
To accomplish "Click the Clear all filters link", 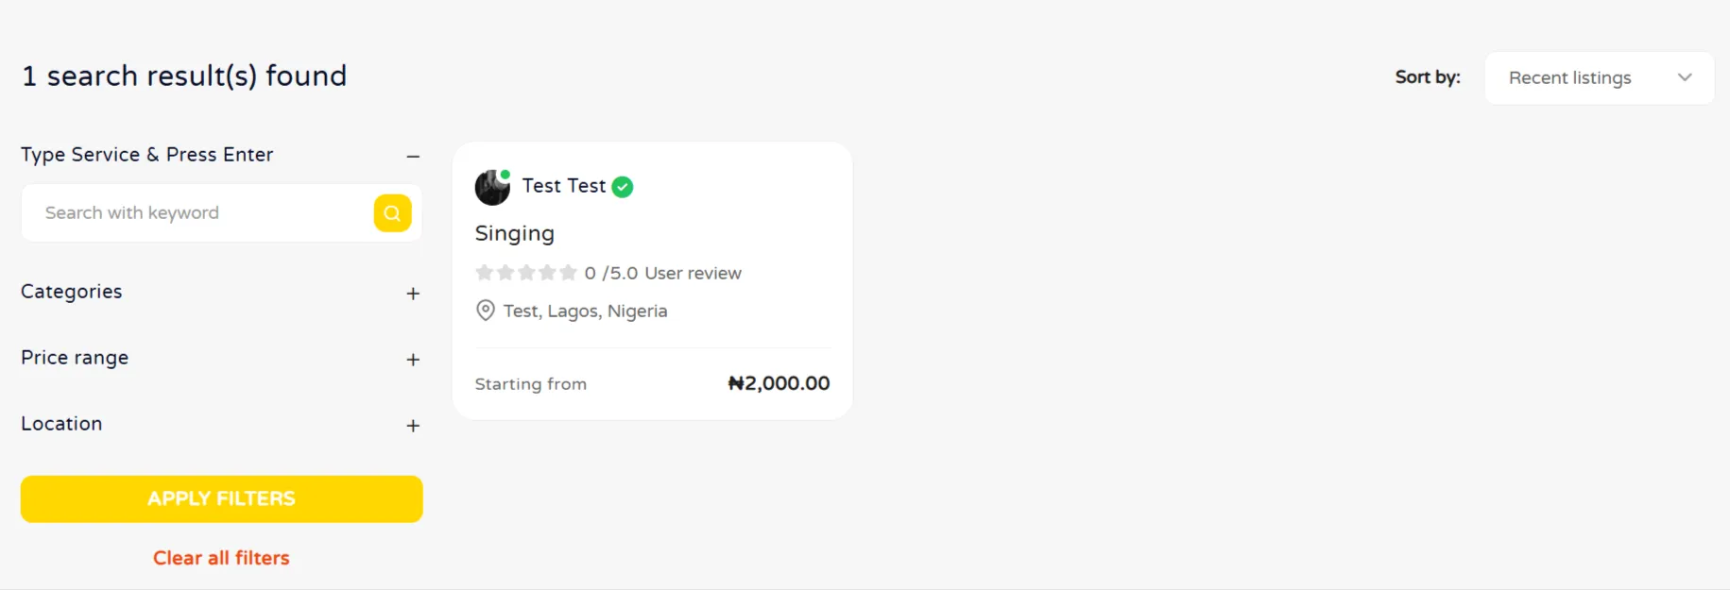I will 221,558.
